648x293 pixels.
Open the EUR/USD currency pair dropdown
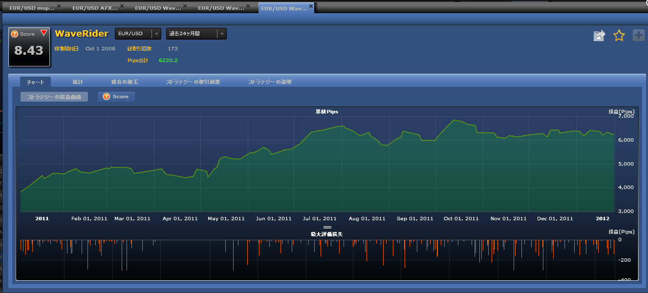(138, 34)
